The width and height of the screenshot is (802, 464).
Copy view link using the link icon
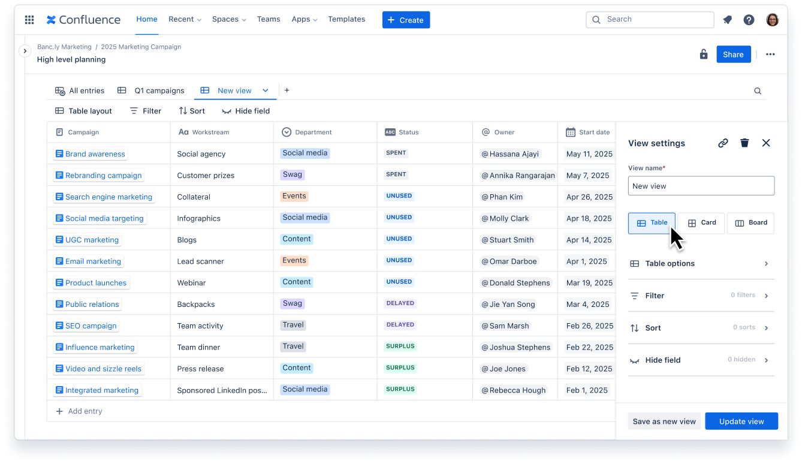point(723,143)
